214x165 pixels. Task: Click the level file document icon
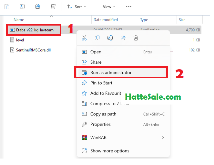point(12,40)
